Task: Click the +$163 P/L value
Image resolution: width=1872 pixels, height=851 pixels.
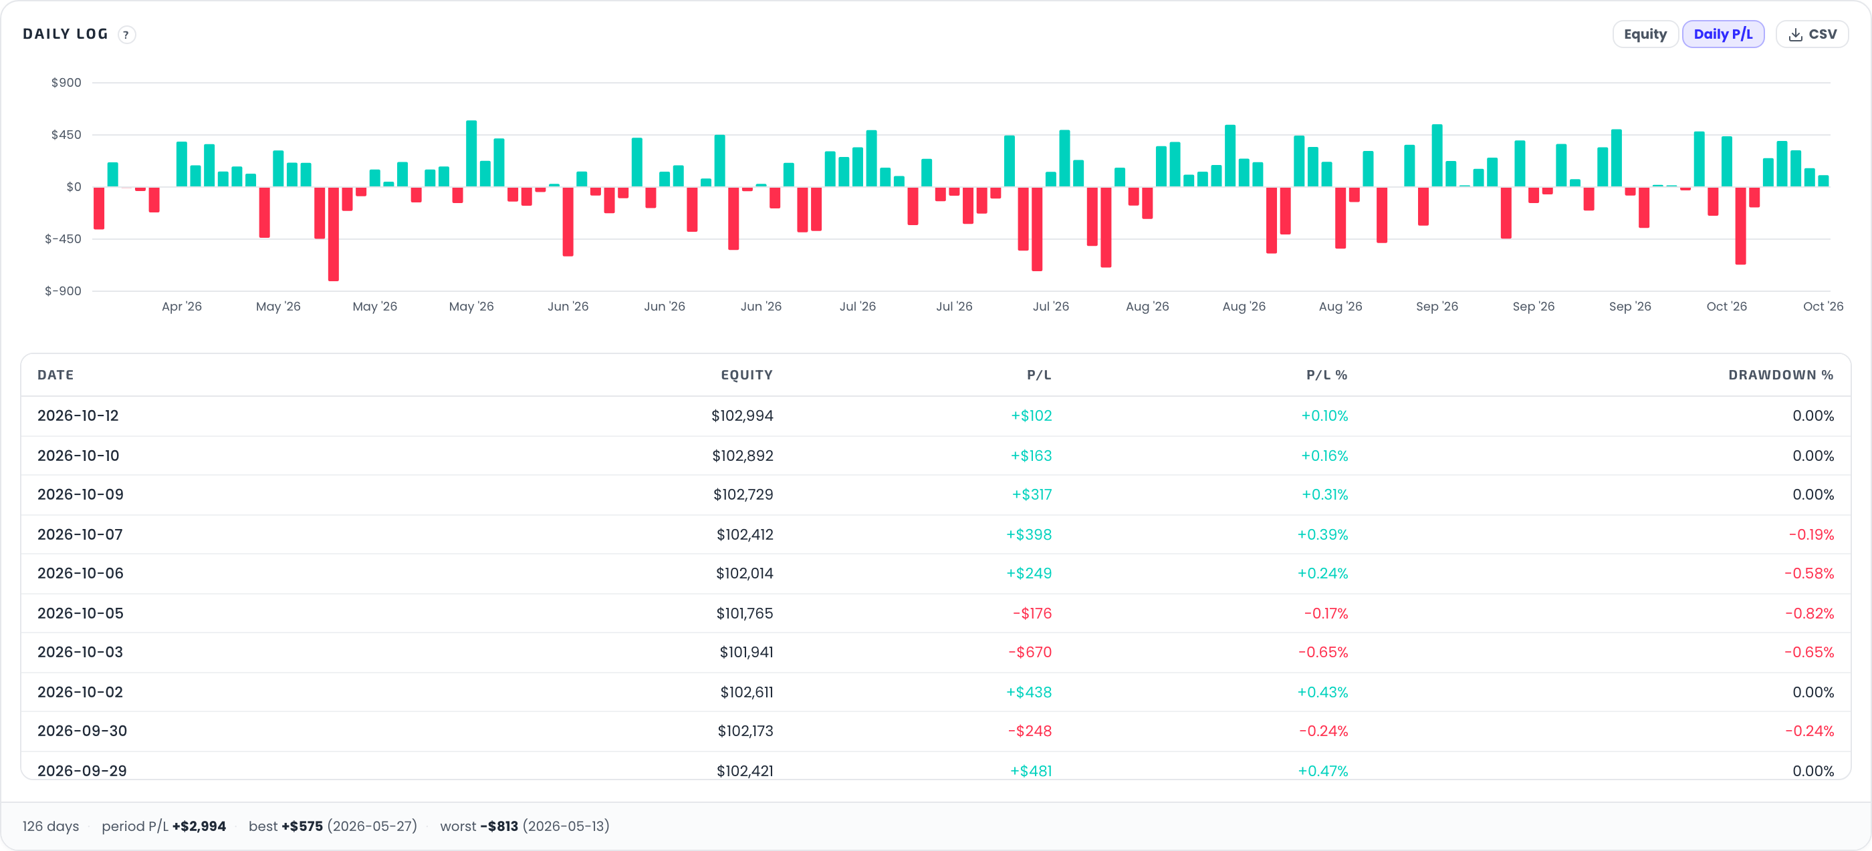Action: (1031, 456)
